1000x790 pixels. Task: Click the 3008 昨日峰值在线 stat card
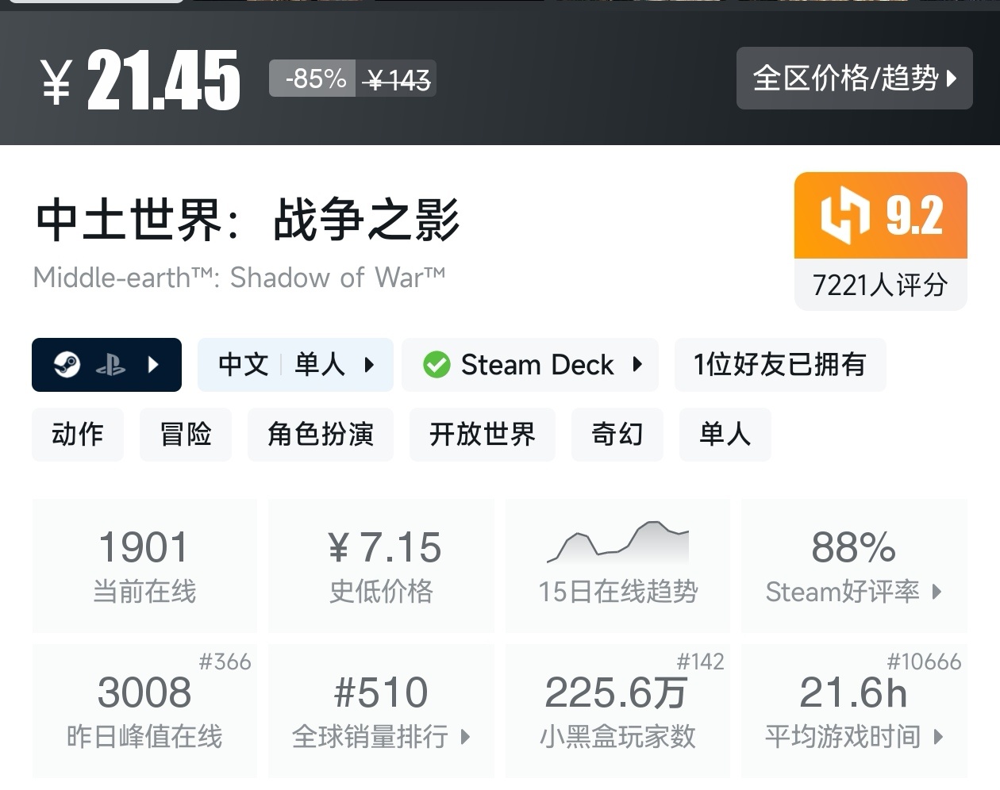point(144,711)
